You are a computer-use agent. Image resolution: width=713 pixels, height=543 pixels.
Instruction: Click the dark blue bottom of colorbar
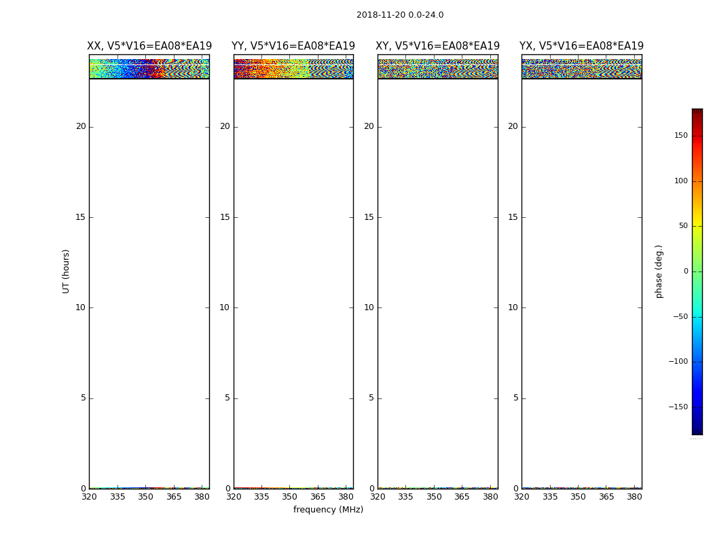coord(697,430)
